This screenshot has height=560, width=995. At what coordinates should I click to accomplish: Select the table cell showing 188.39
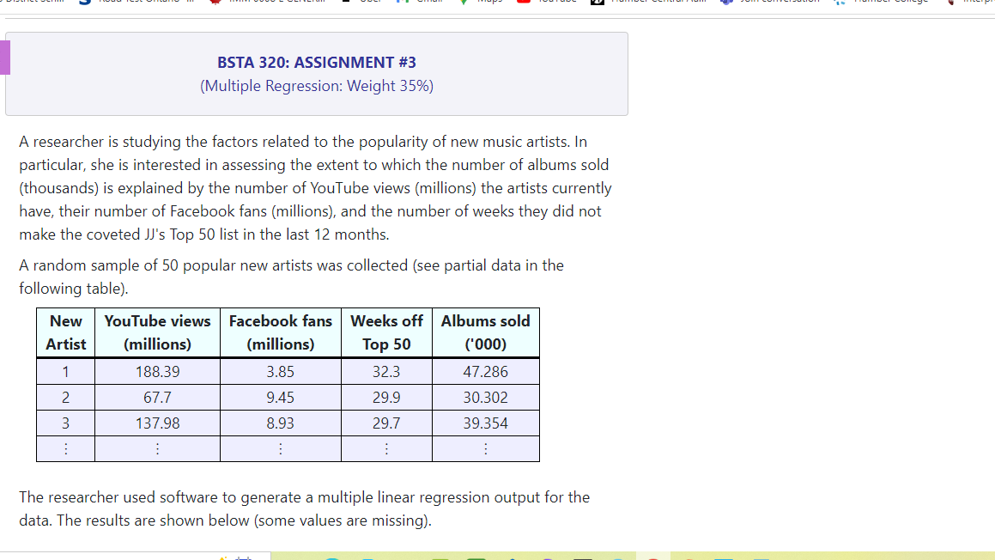pos(157,371)
